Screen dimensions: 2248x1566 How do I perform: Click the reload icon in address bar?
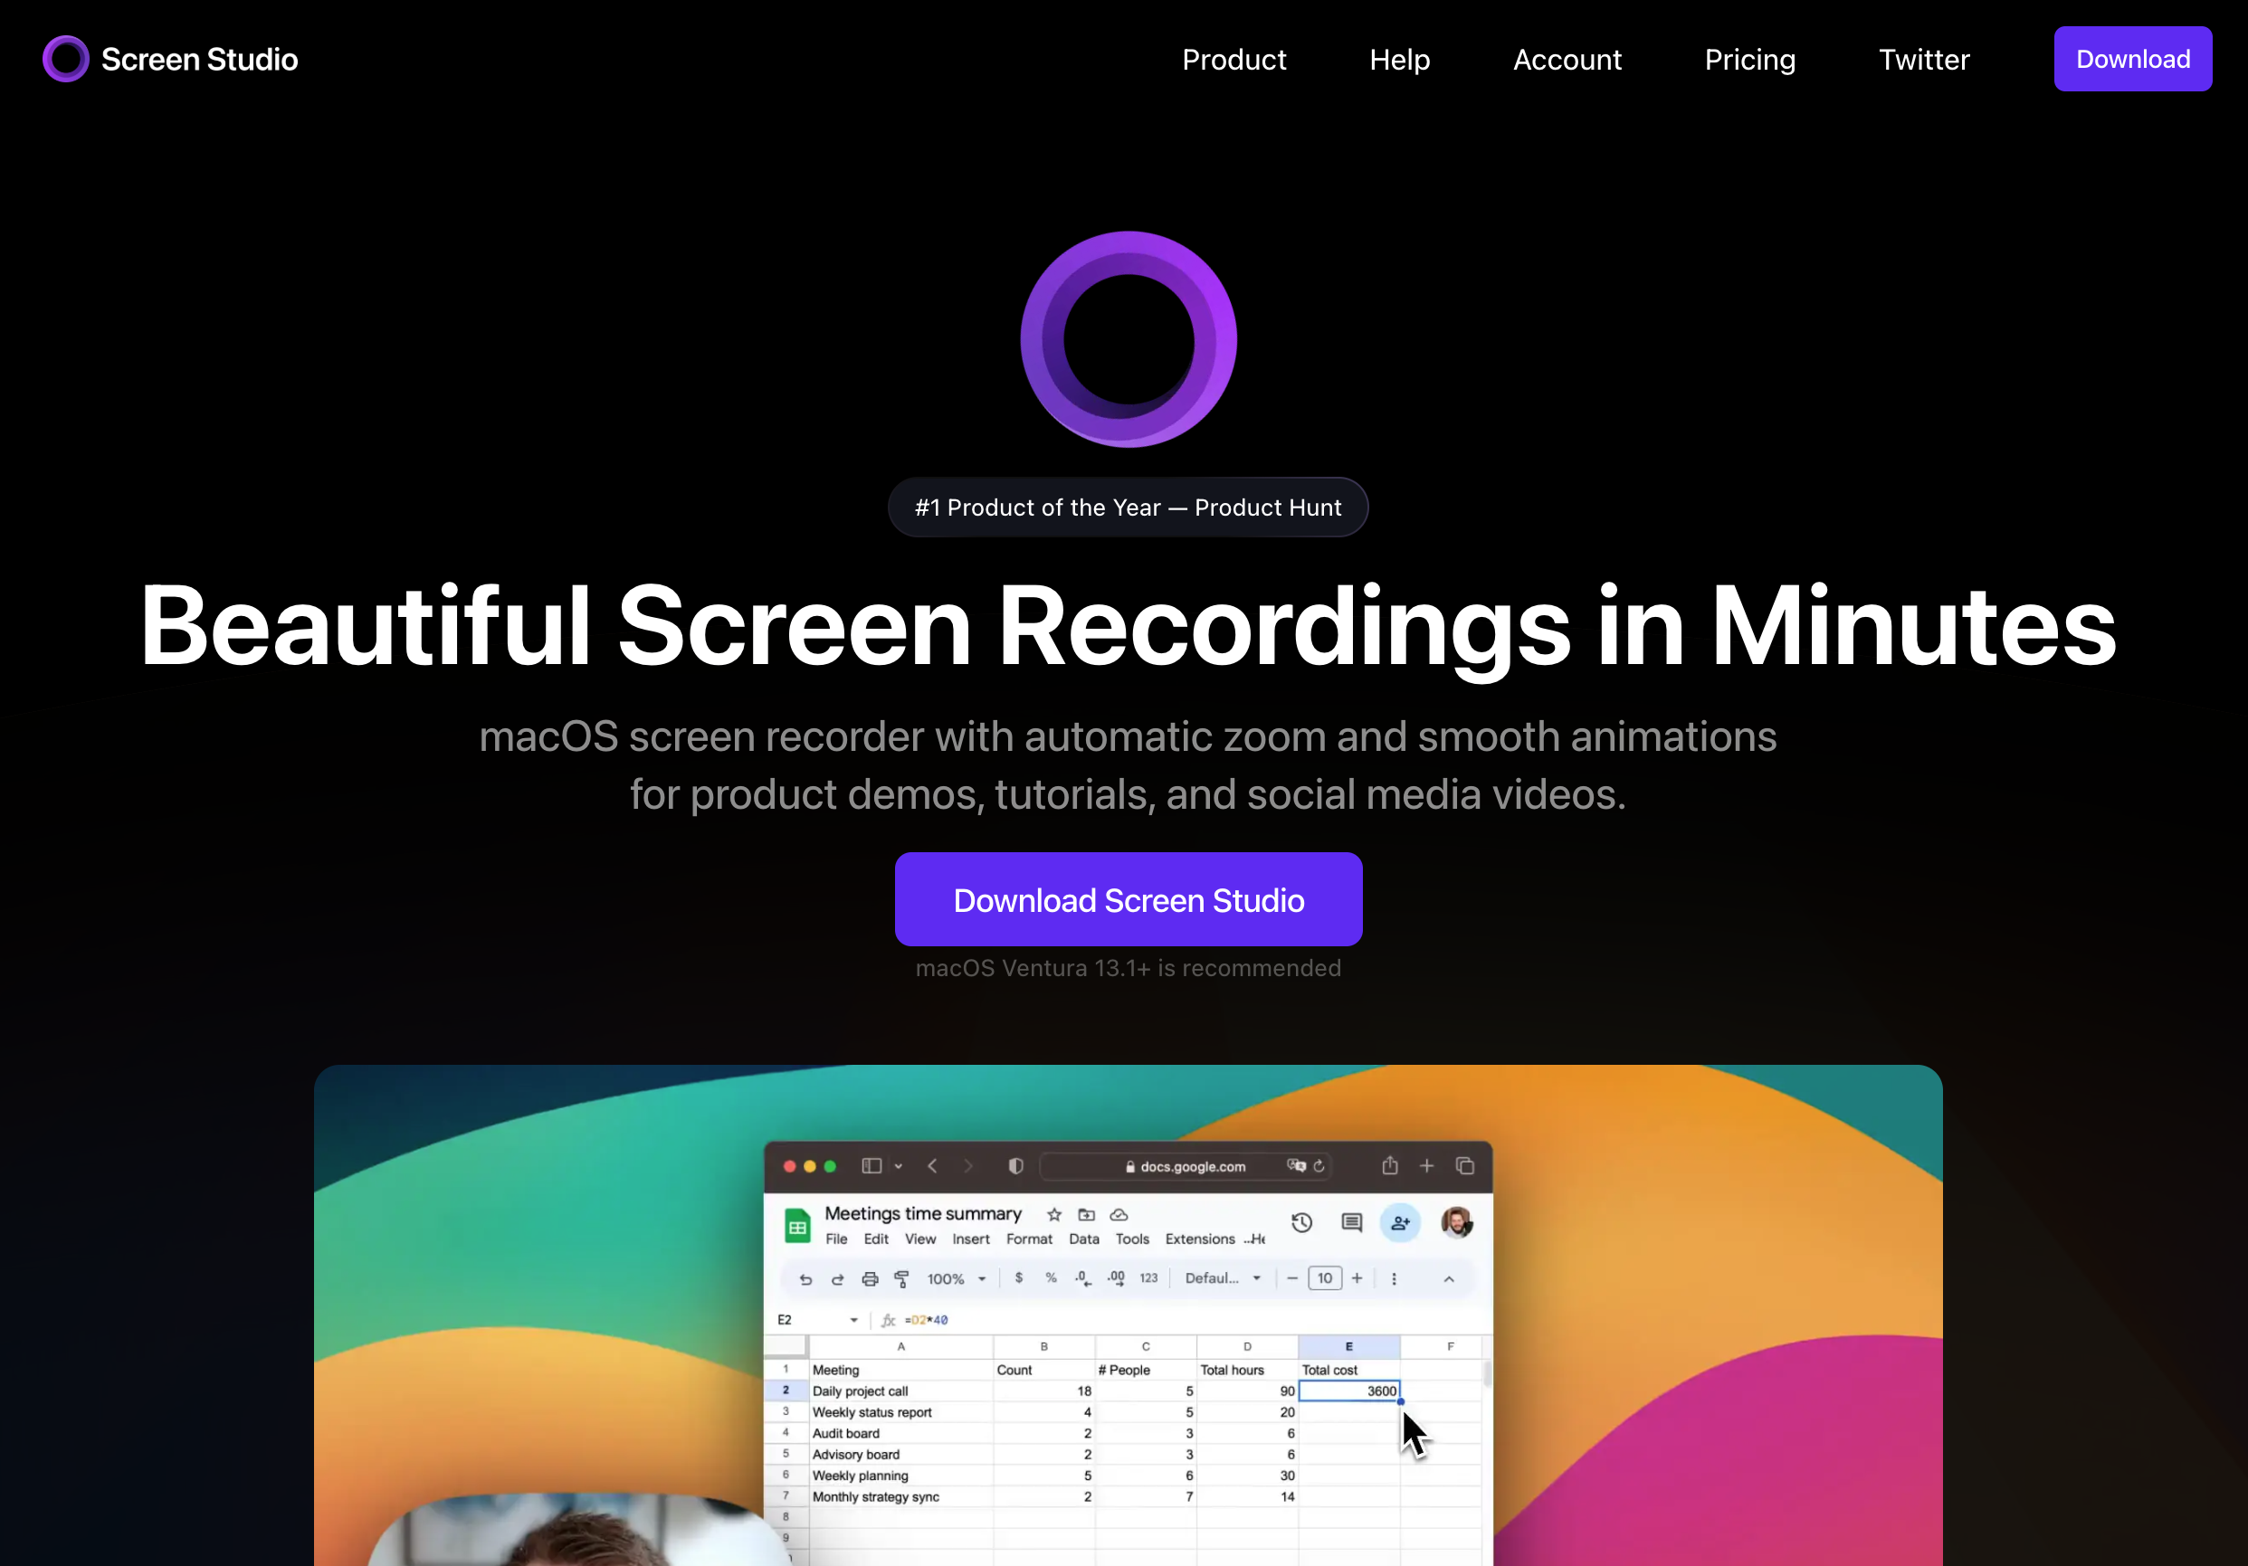coord(1319,1166)
